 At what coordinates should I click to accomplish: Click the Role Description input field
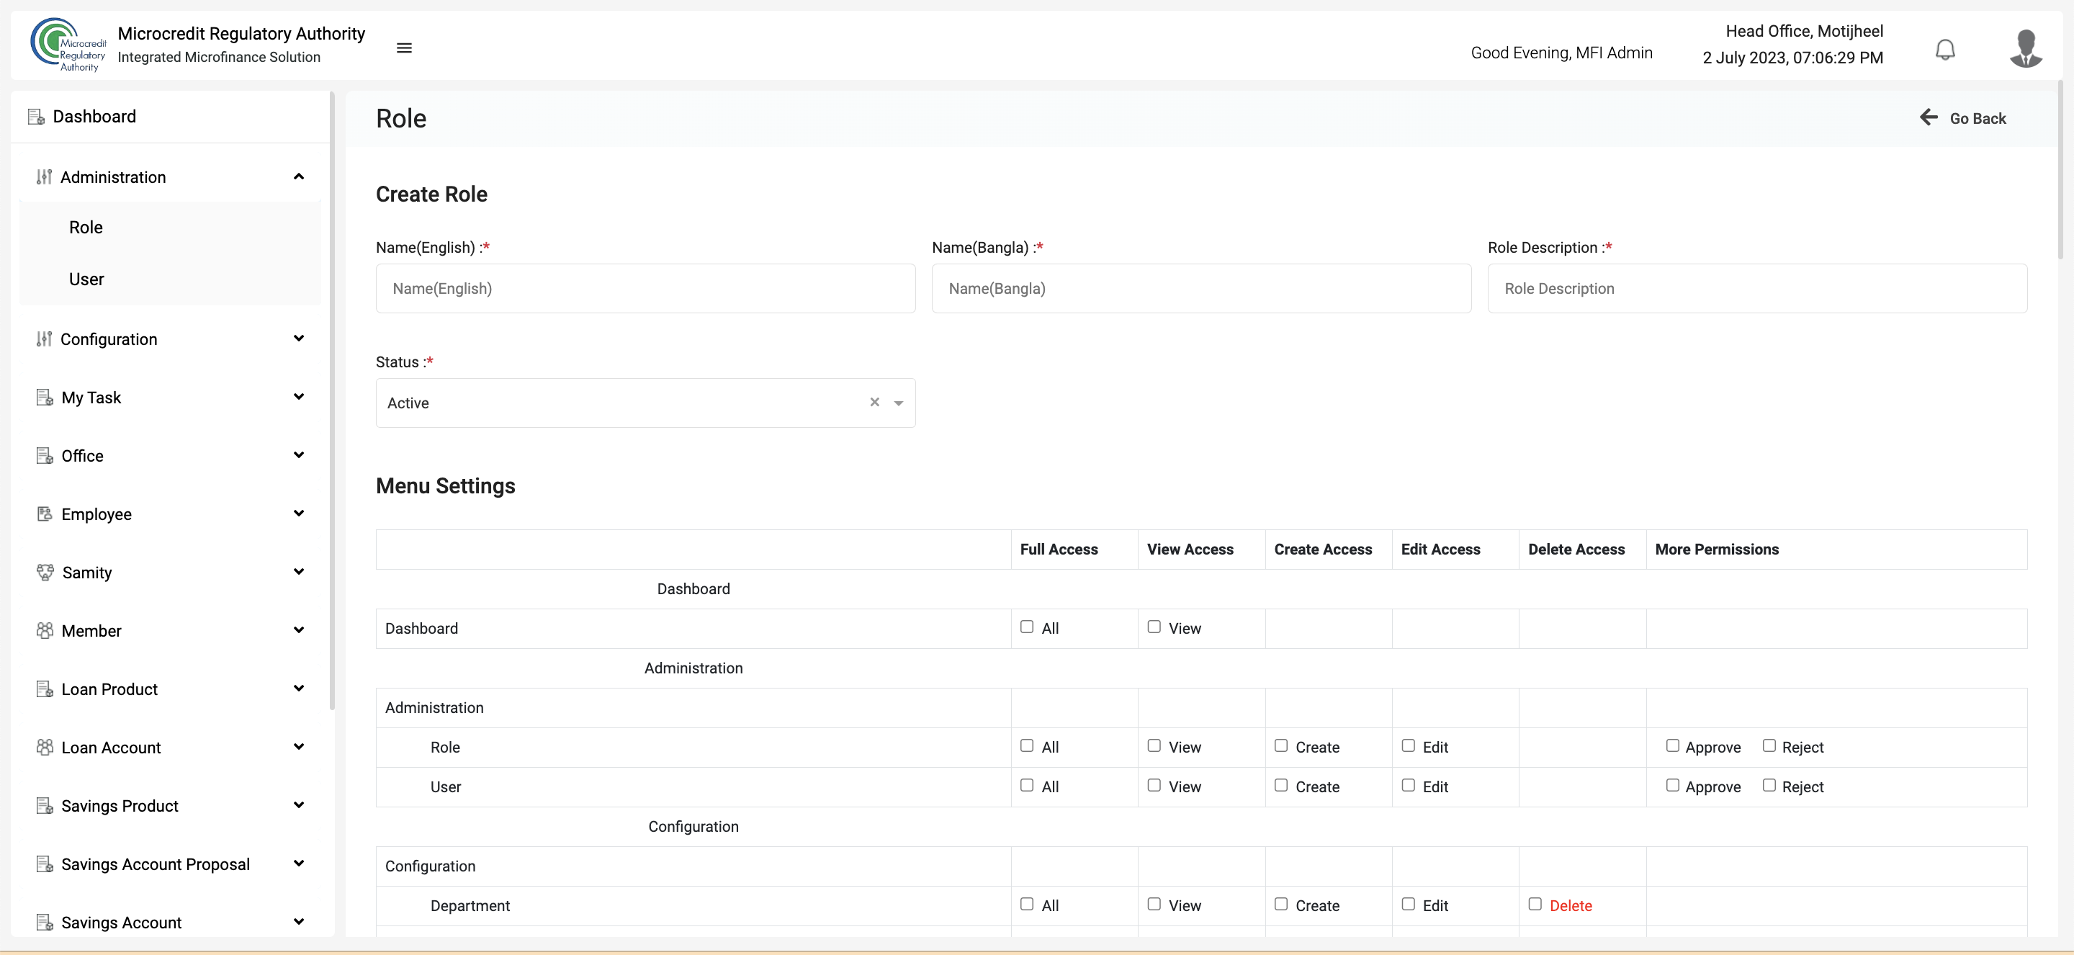point(1757,288)
